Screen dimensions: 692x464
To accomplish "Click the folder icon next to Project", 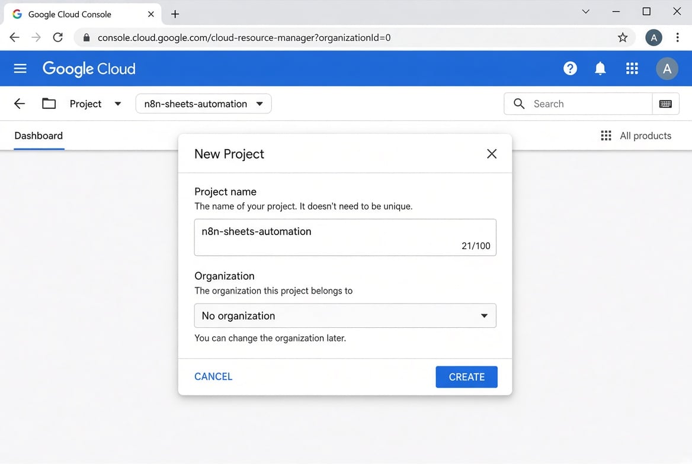I will pyautogui.click(x=49, y=104).
